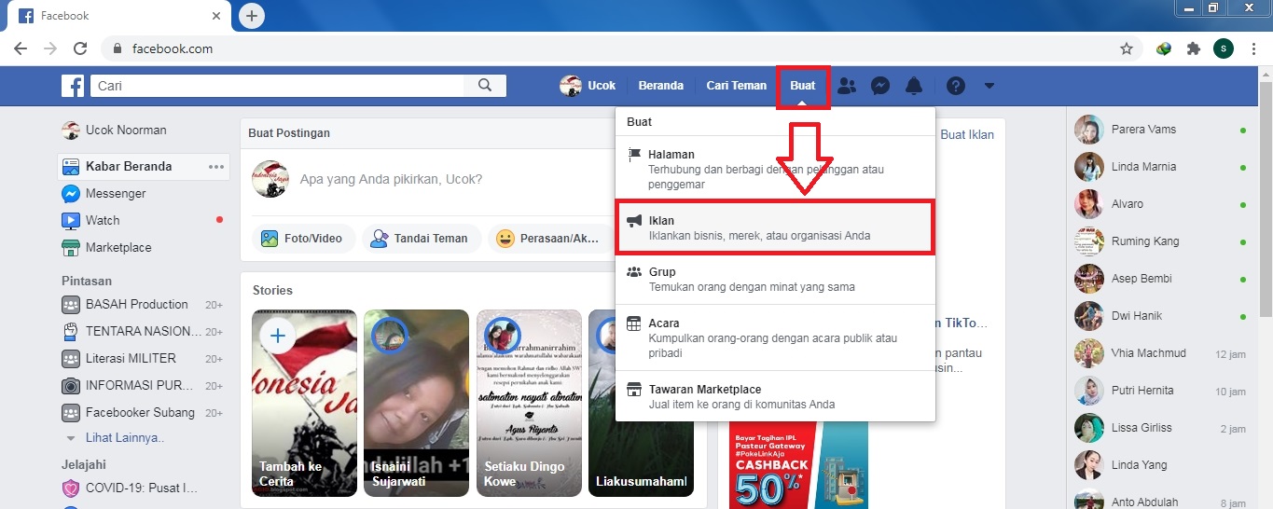The image size is (1273, 509).
Task: Open the Quick Help question mark icon
Action: pyautogui.click(x=956, y=86)
